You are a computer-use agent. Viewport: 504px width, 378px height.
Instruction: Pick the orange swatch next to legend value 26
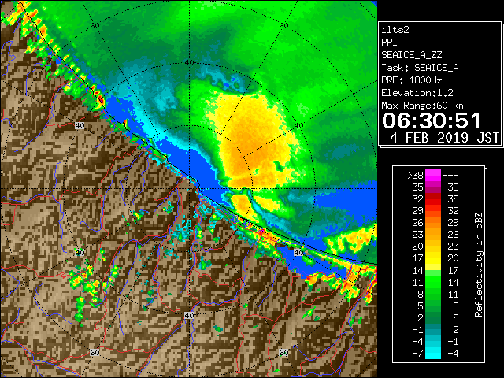tap(433, 222)
